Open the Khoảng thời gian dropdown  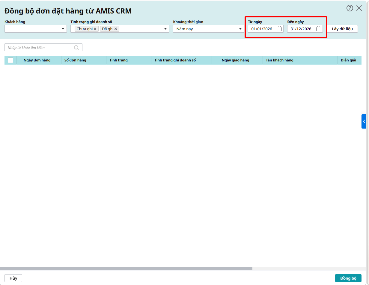coord(240,29)
